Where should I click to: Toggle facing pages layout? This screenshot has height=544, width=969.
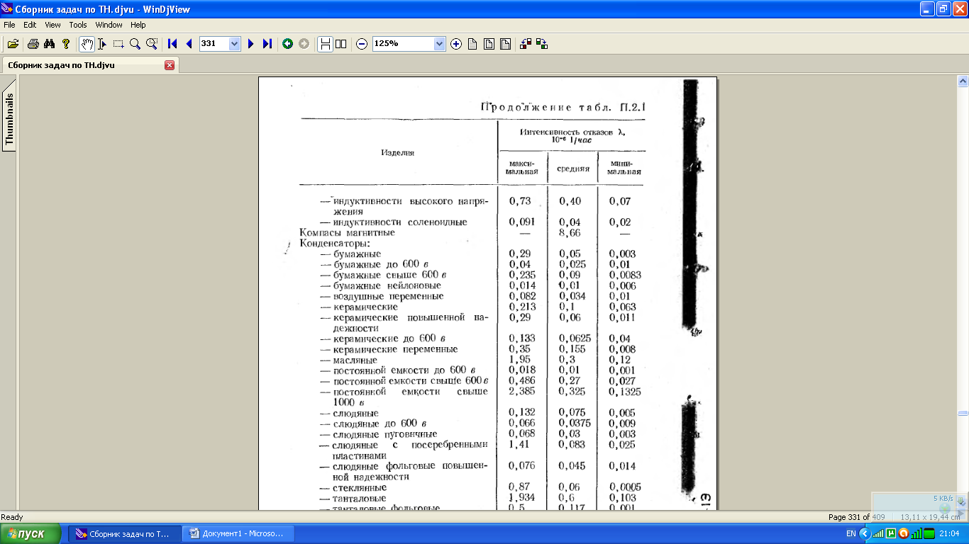tap(341, 44)
